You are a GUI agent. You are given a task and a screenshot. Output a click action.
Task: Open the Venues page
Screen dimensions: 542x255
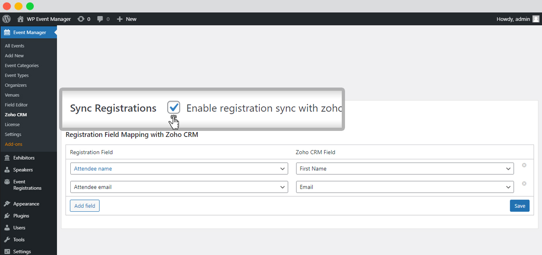12,95
